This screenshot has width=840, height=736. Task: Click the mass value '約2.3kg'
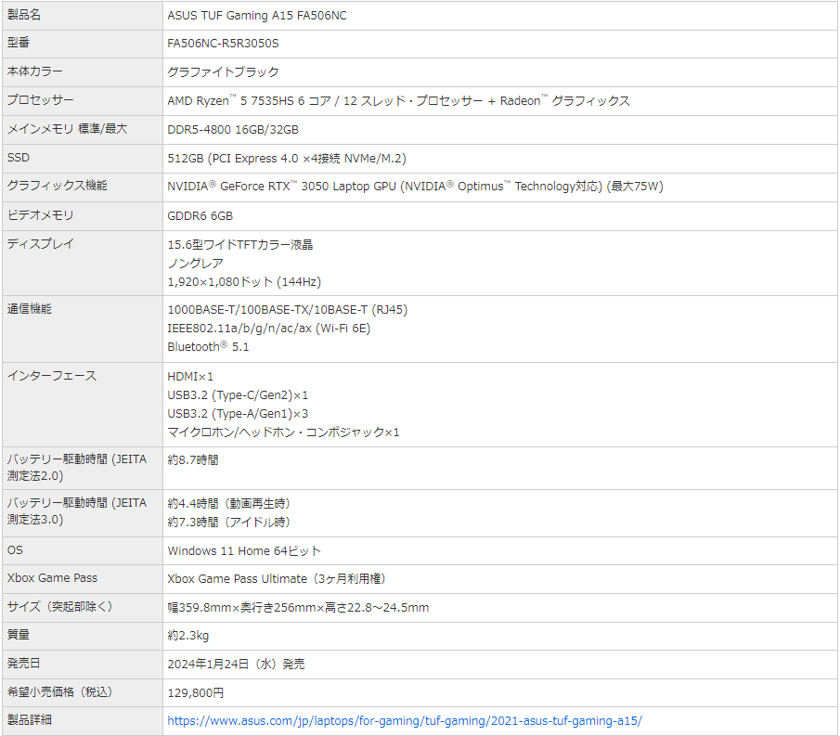[x=188, y=636]
